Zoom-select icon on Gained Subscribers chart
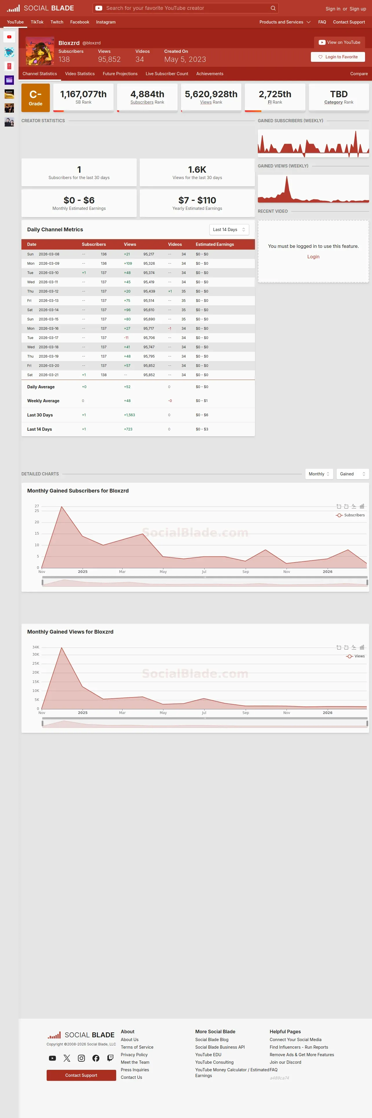 [339, 506]
